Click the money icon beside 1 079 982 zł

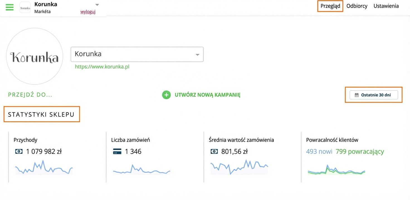(19, 151)
